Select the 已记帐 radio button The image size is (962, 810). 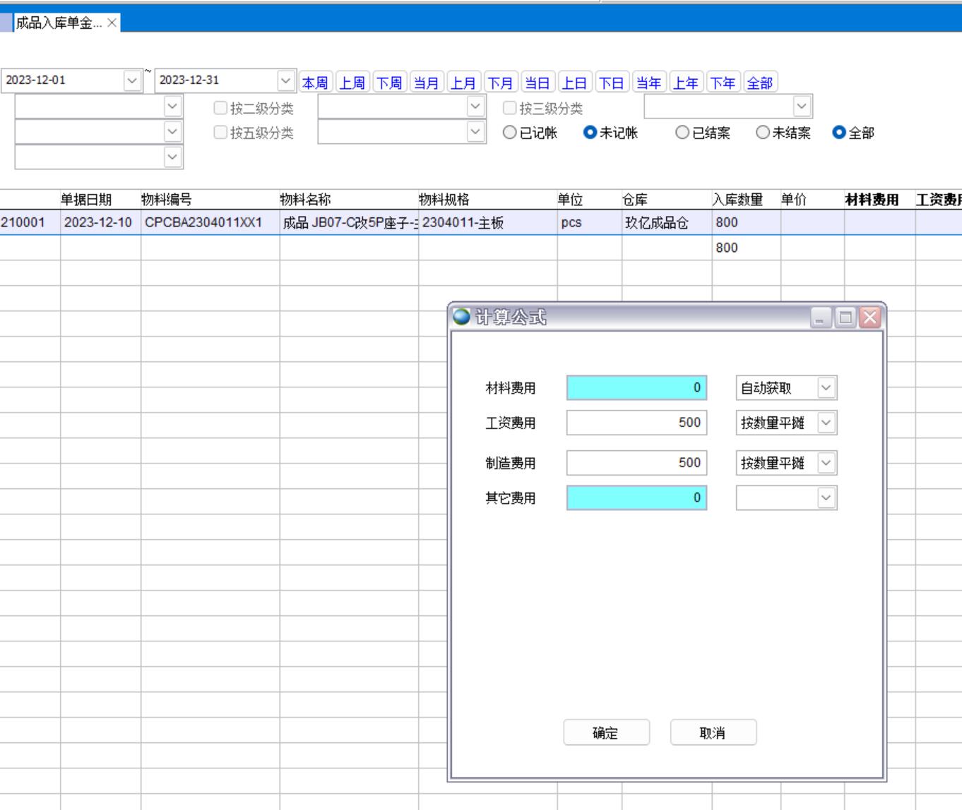click(x=509, y=133)
